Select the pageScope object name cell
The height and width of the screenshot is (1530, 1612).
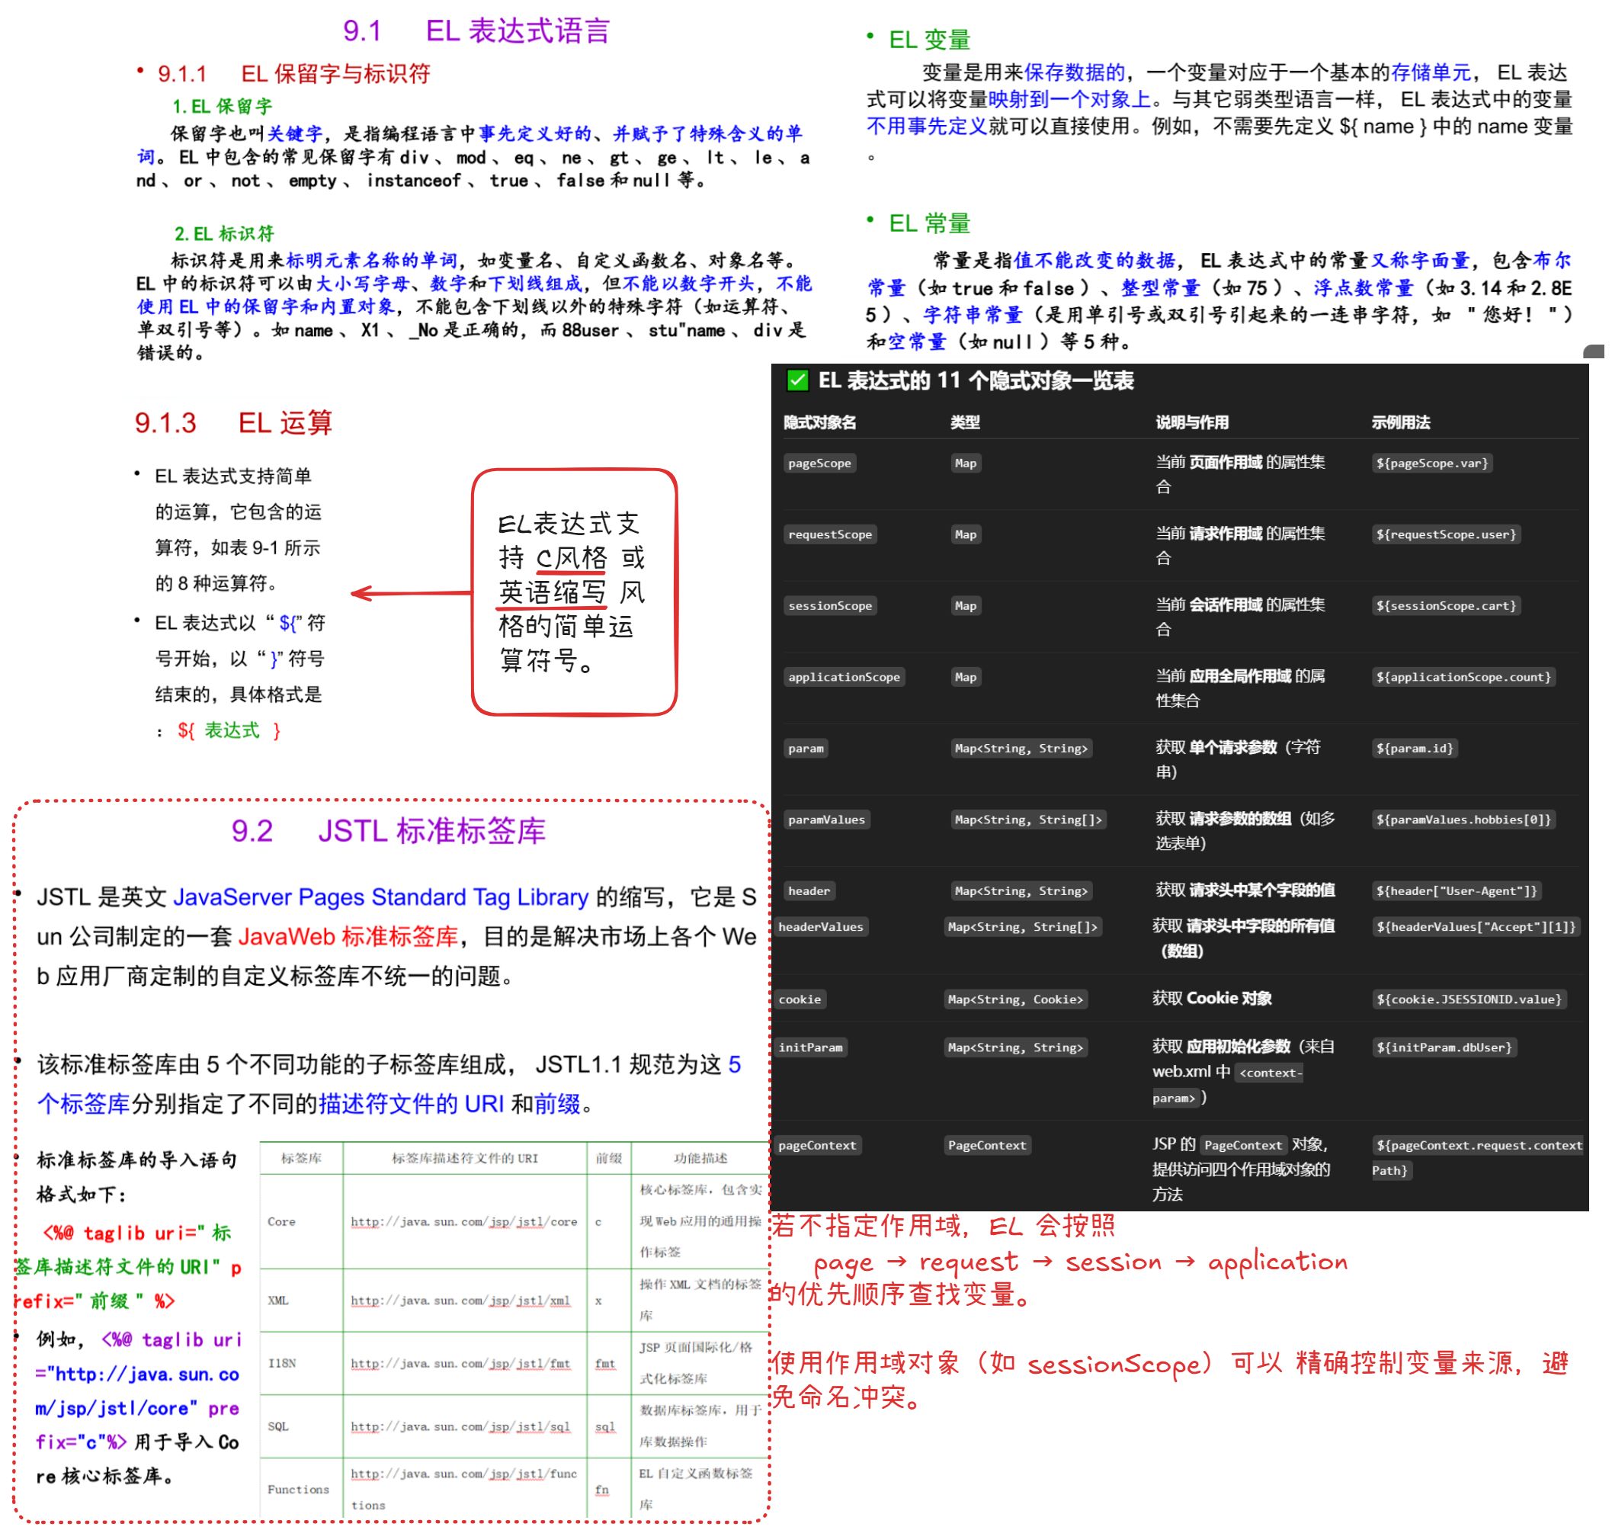821,464
